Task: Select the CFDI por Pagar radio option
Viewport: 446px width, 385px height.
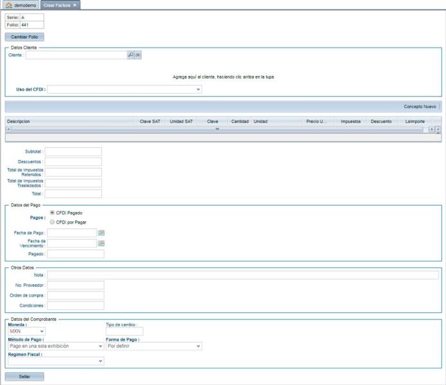Action: [52, 222]
